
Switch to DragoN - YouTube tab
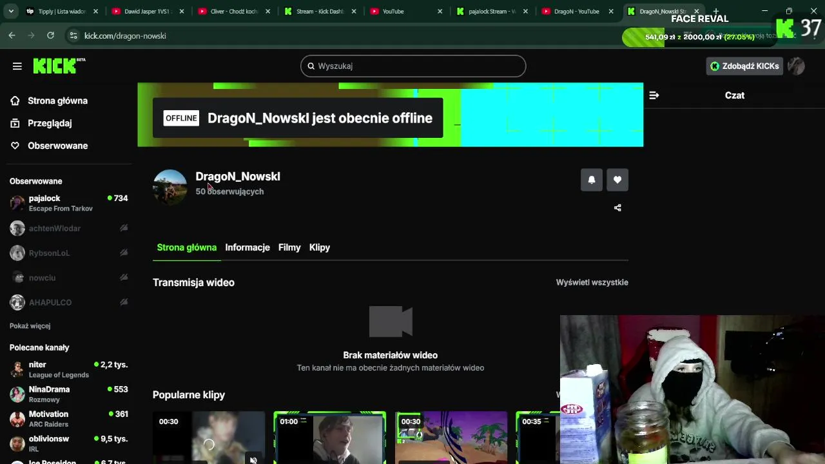click(577, 11)
